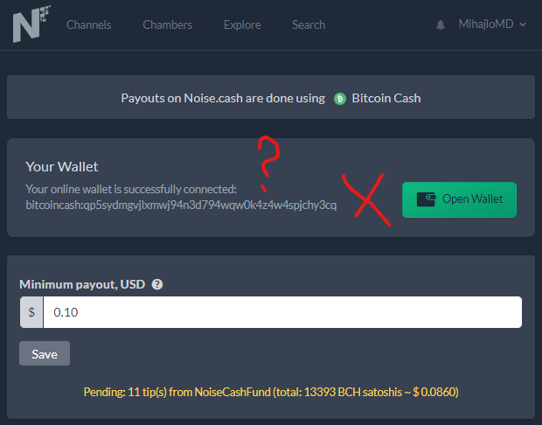Navigate to Explore

(x=242, y=24)
